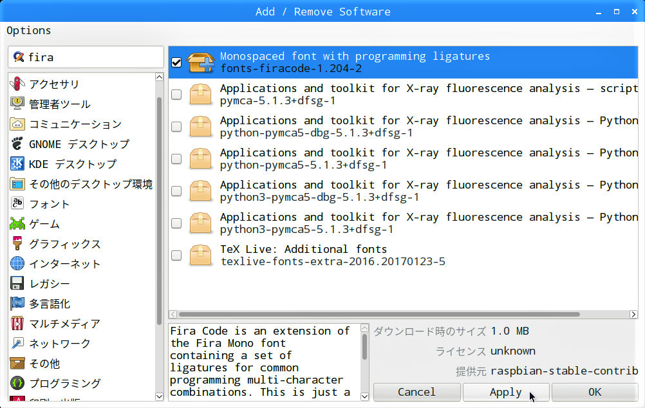Select the python3-pymca5-dbg-5.1.3+dfsg-1 package name

pyautogui.click(x=319, y=198)
